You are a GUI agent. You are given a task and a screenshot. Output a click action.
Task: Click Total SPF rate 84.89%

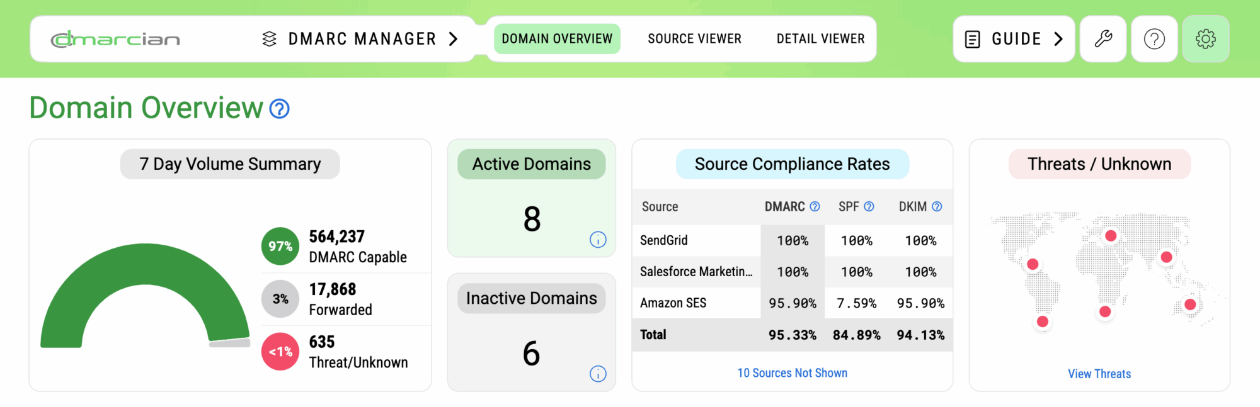tap(857, 335)
